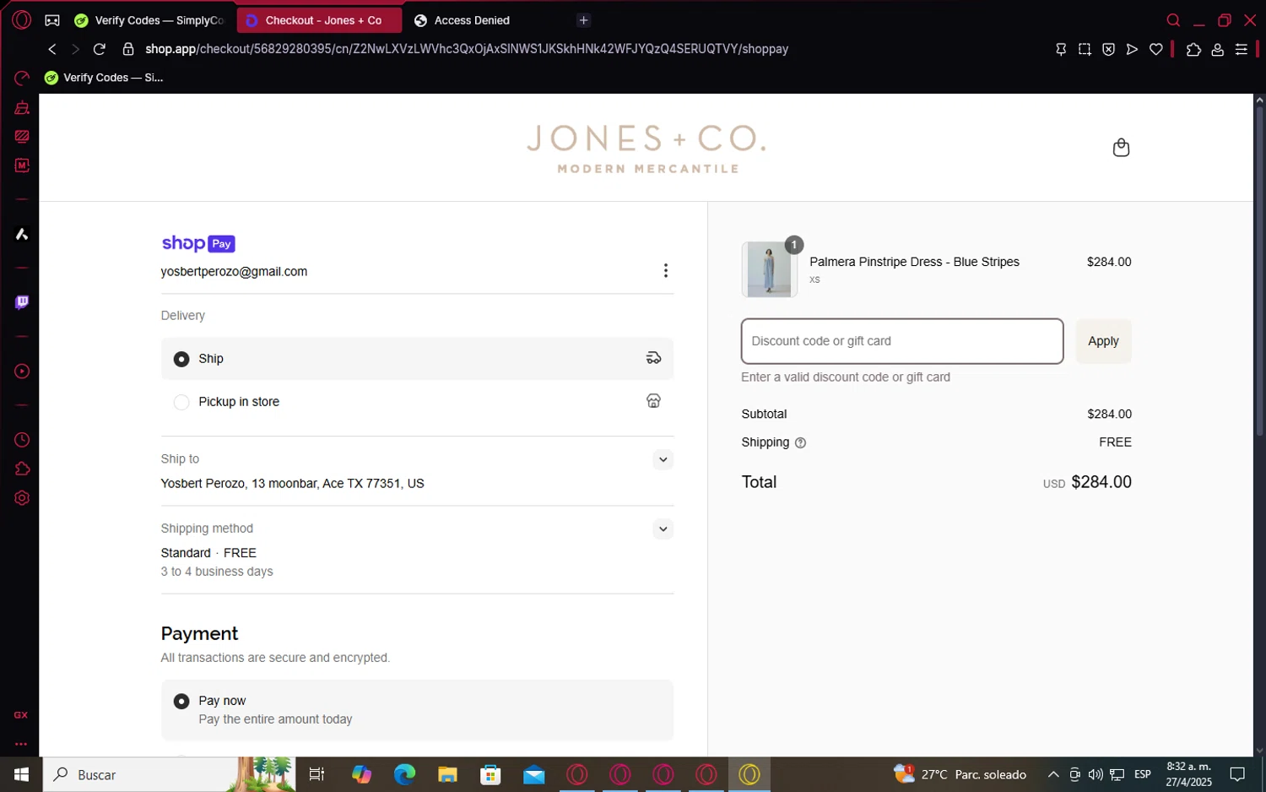This screenshot has height=792, width=1266.
Task: Click the Shop Pay logo
Action: (x=198, y=243)
